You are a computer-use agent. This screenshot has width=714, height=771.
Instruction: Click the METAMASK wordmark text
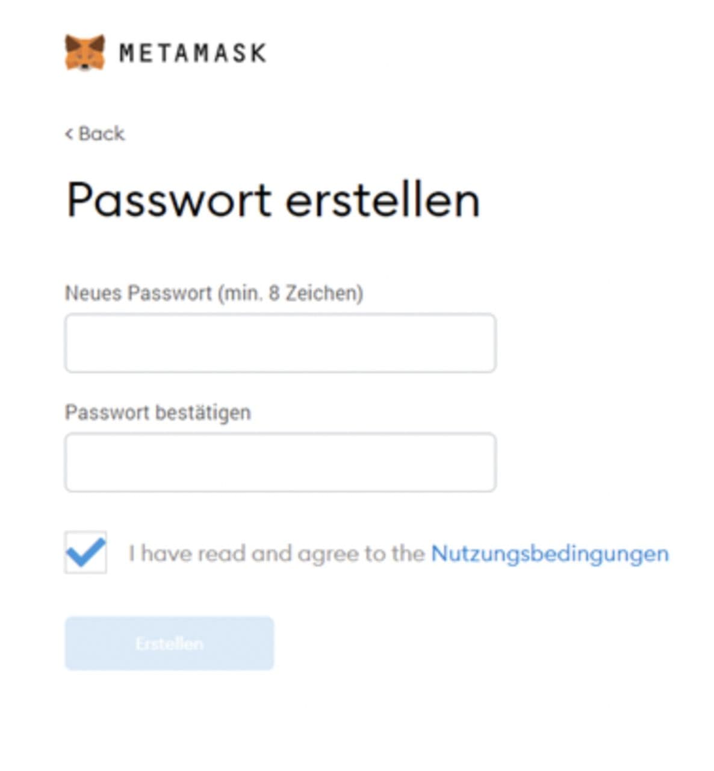click(192, 53)
